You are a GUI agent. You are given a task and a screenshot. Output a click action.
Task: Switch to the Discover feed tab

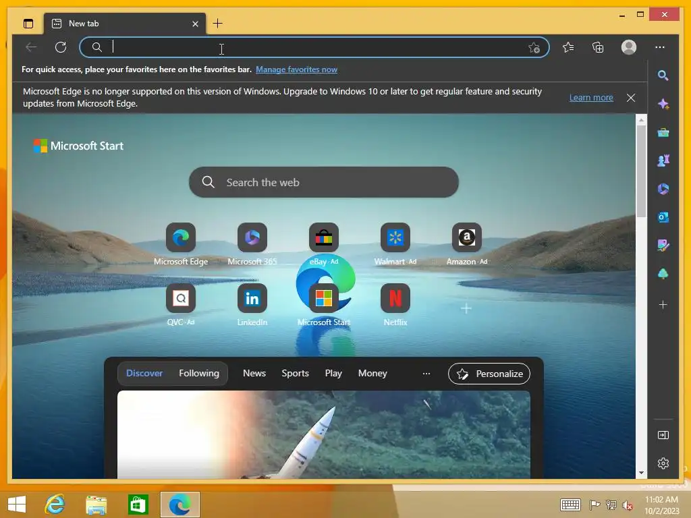(x=144, y=374)
